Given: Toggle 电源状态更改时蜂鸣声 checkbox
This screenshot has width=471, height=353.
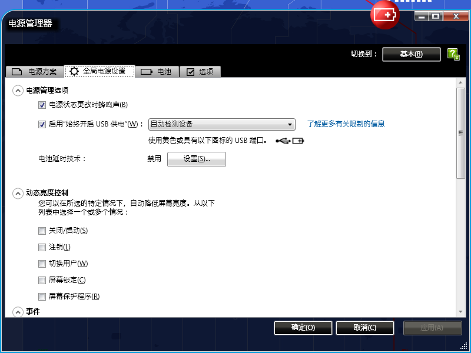Looking at the screenshot, I should pos(42,105).
